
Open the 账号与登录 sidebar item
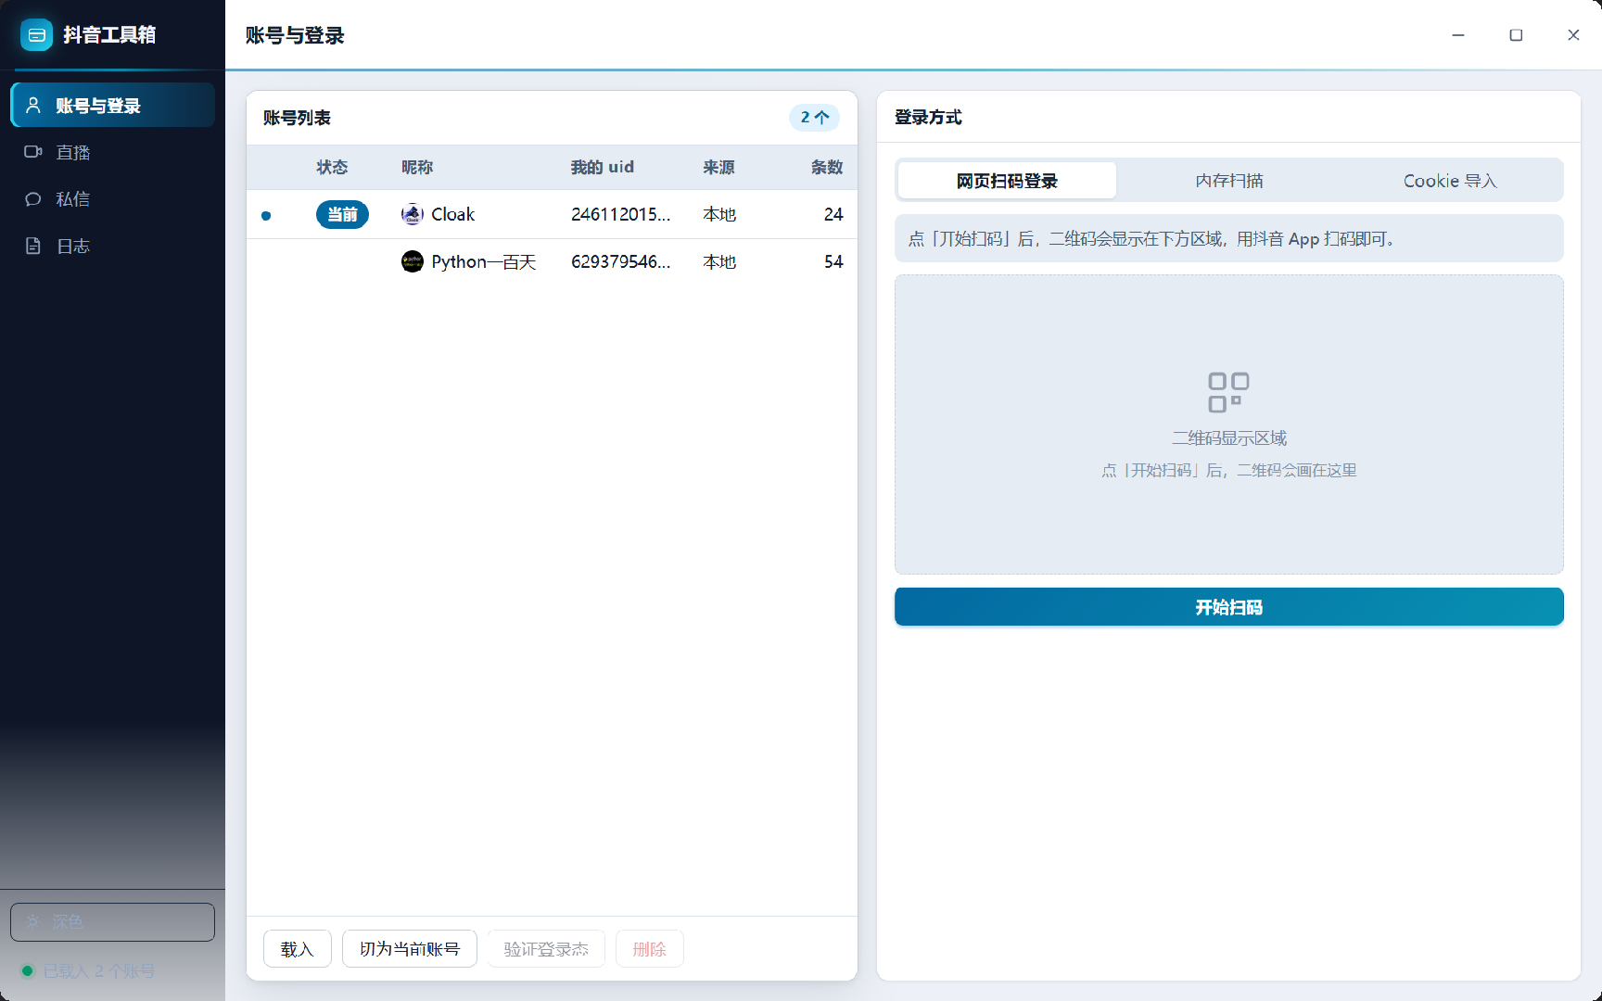(113, 105)
